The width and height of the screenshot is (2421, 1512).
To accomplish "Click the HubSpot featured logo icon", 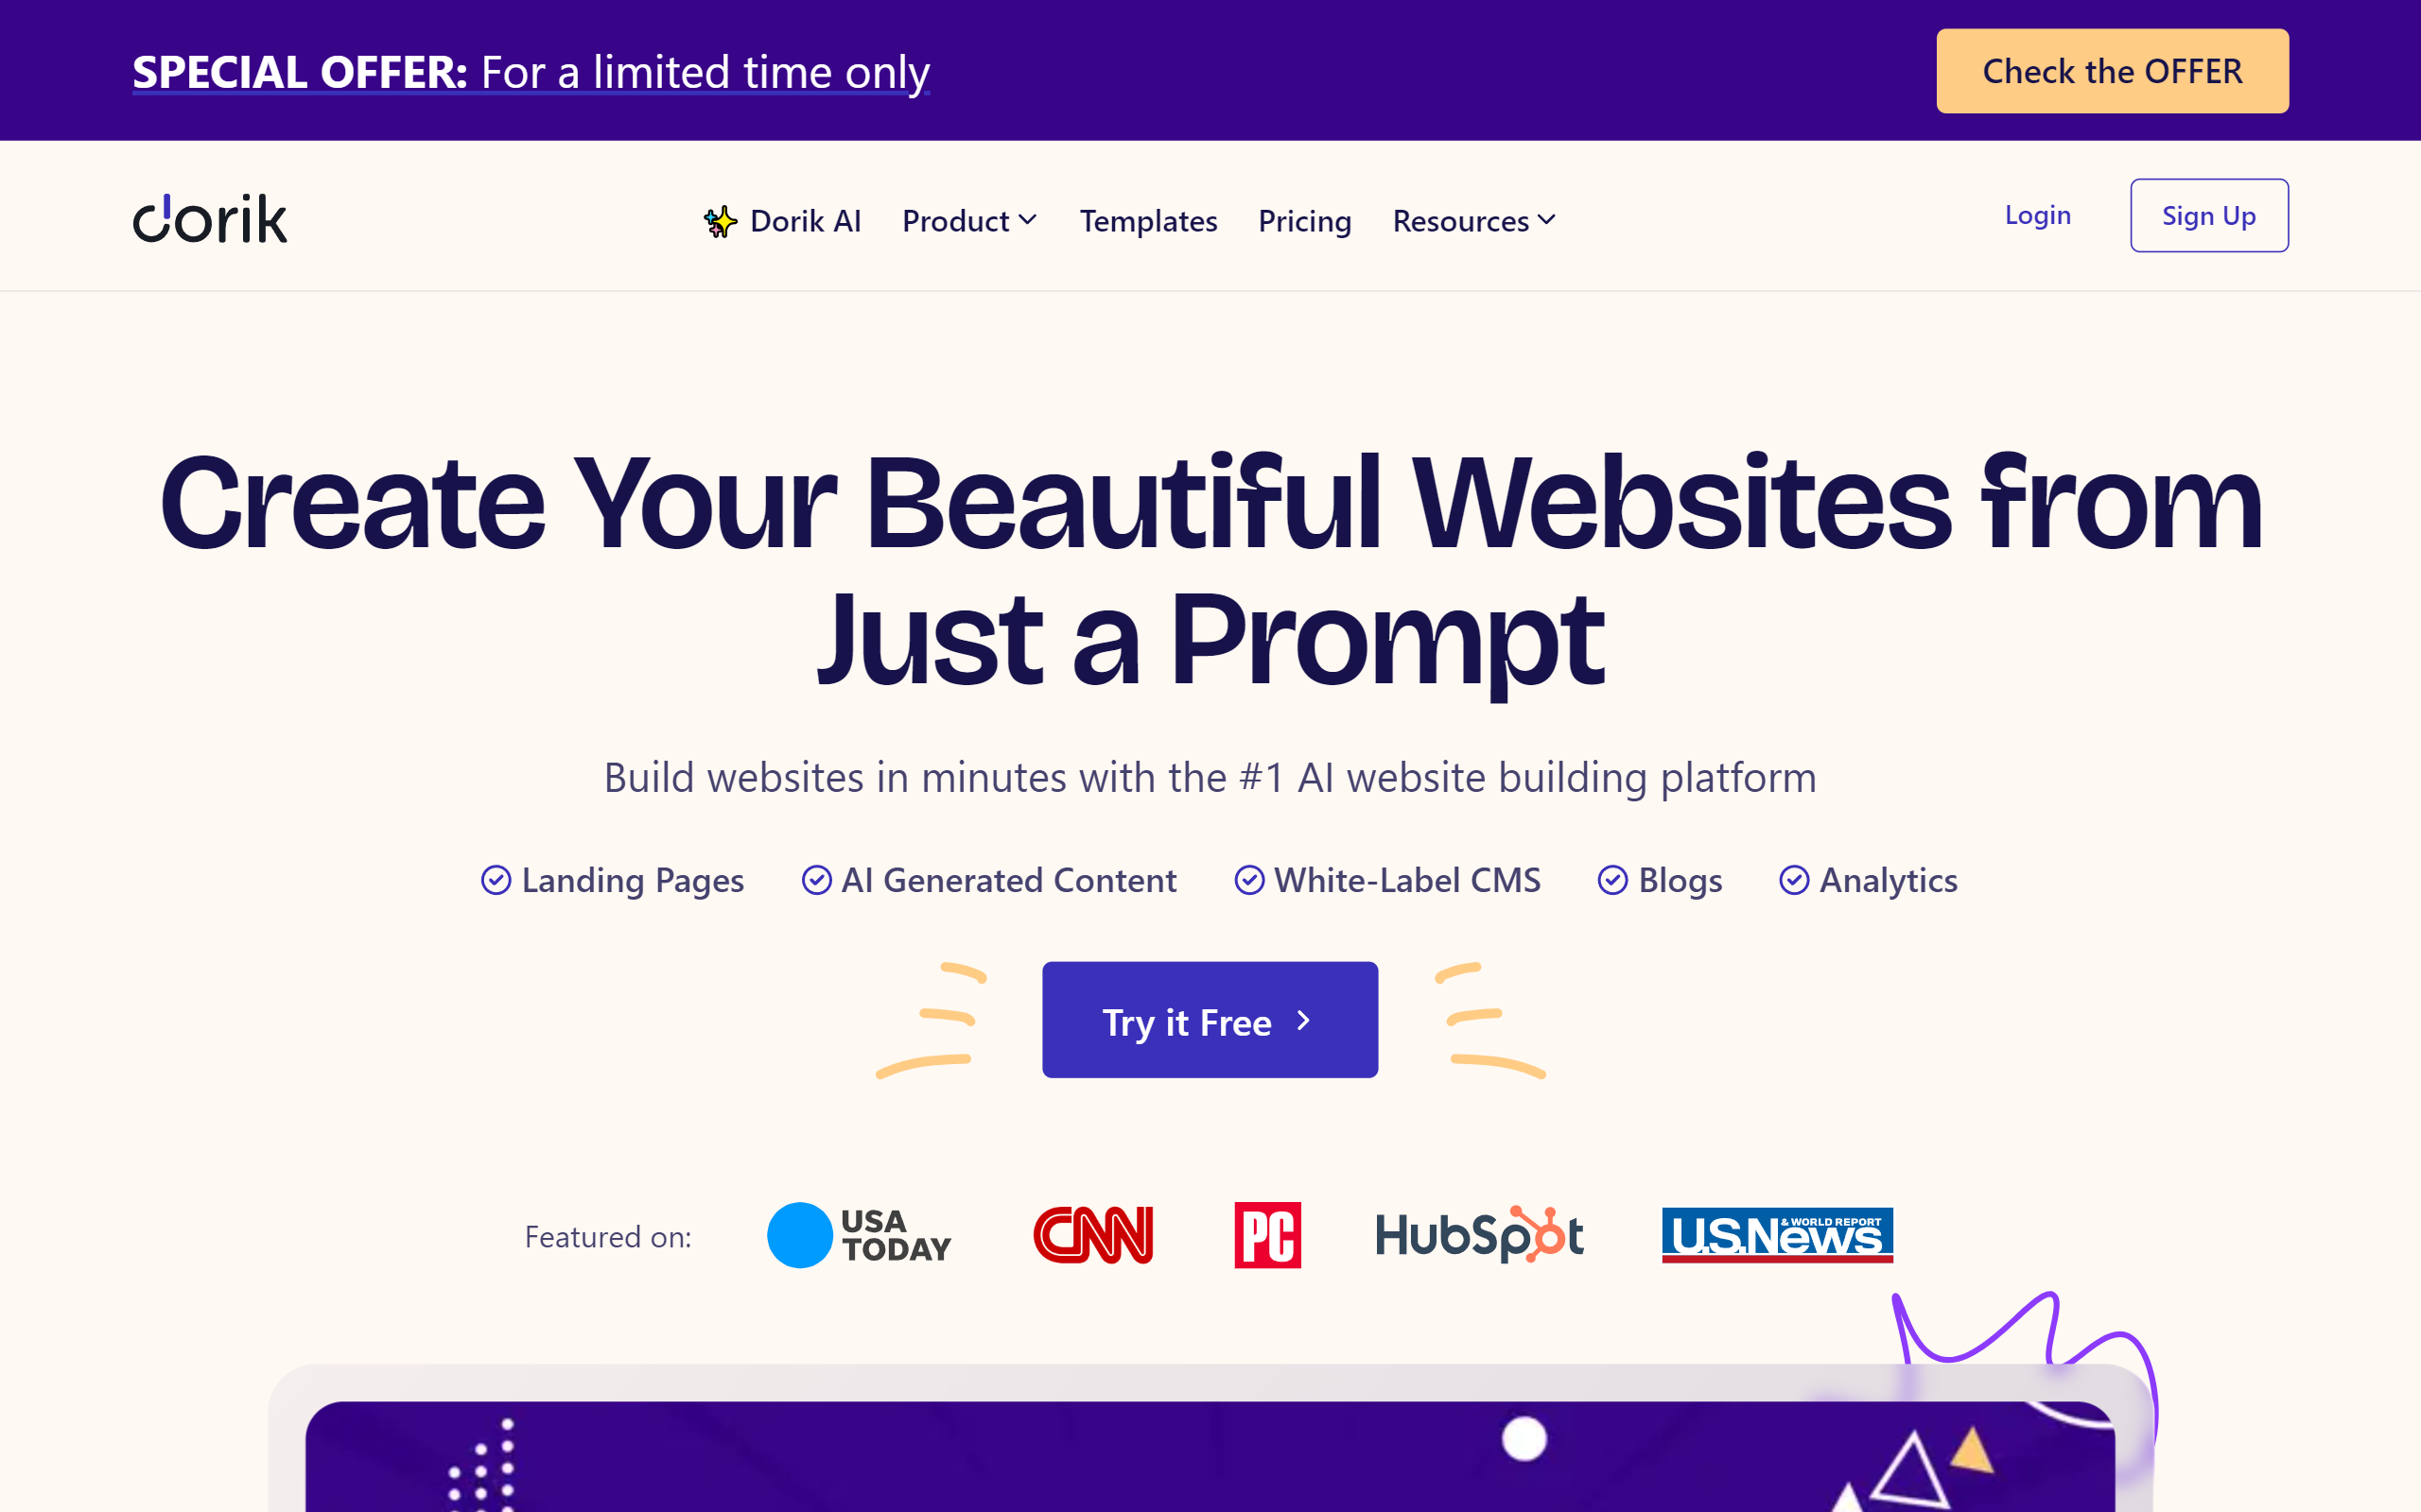I will pyautogui.click(x=1478, y=1237).
